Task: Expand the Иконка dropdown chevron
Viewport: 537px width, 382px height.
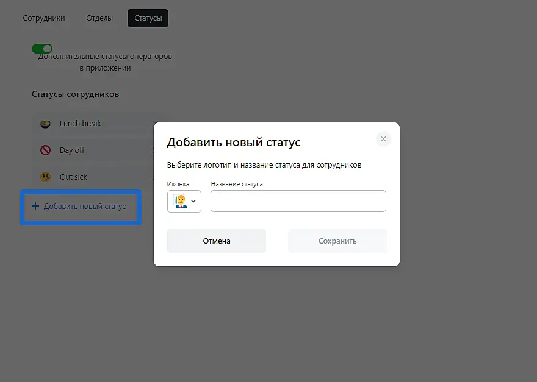Action: (193, 201)
